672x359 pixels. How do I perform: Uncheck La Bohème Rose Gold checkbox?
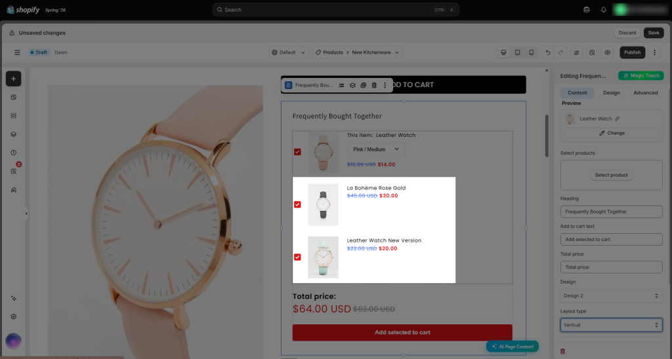coord(297,204)
